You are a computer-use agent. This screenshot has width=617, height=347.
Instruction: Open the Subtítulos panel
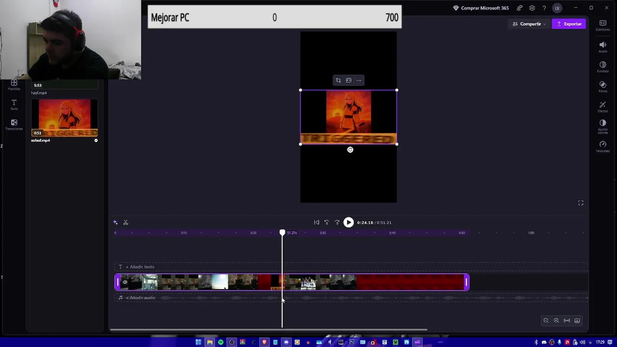click(x=603, y=26)
